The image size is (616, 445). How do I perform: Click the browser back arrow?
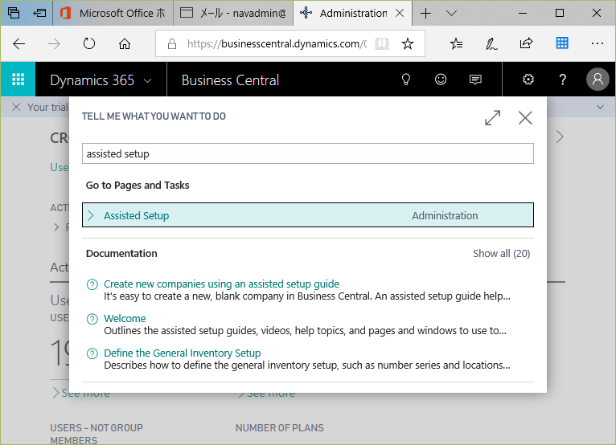pos(18,43)
